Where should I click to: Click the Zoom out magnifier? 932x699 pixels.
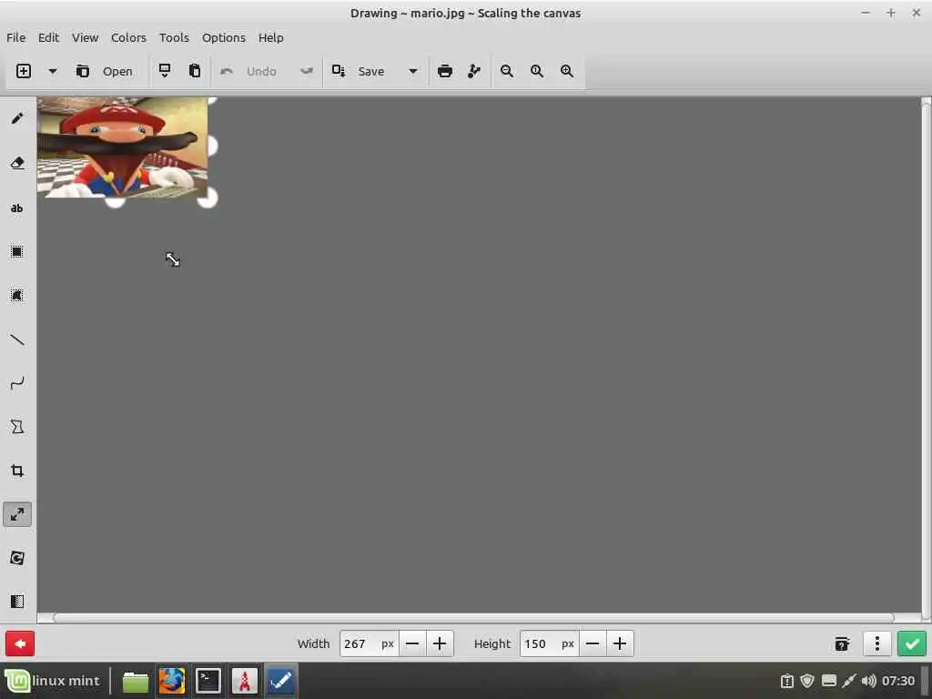[506, 71]
